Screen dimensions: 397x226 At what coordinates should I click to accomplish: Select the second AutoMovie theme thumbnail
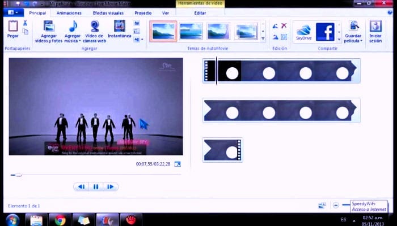tap(191, 31)
